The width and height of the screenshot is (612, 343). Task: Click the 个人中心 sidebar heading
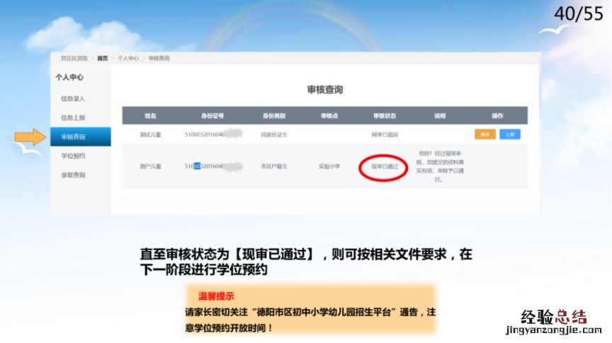pos(69,77)
